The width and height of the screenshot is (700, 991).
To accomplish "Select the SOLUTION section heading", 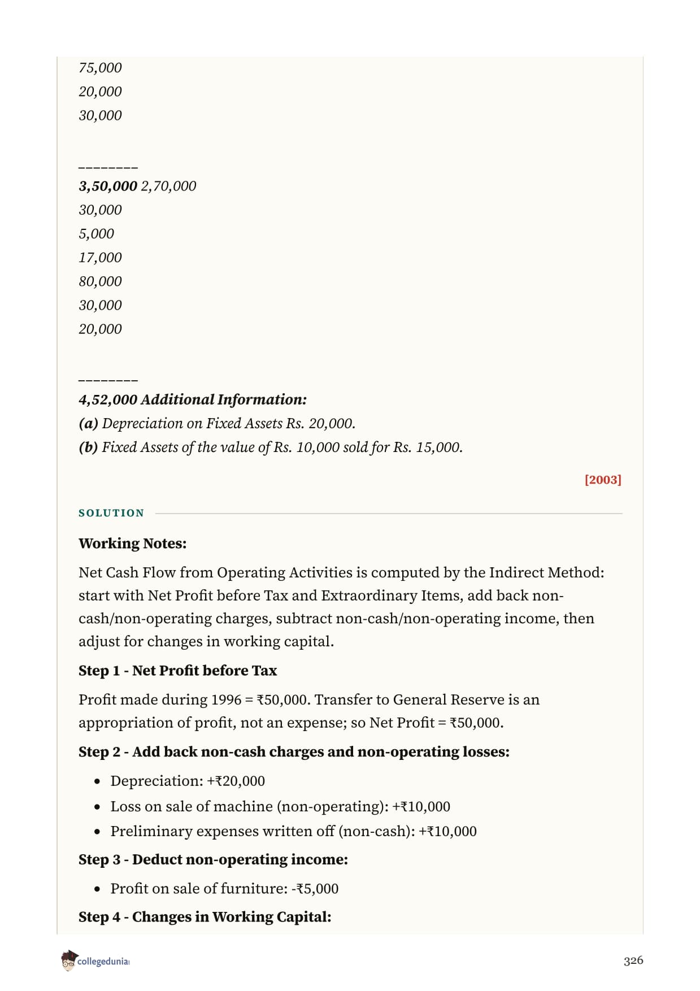I will click(x=111, y=513).
